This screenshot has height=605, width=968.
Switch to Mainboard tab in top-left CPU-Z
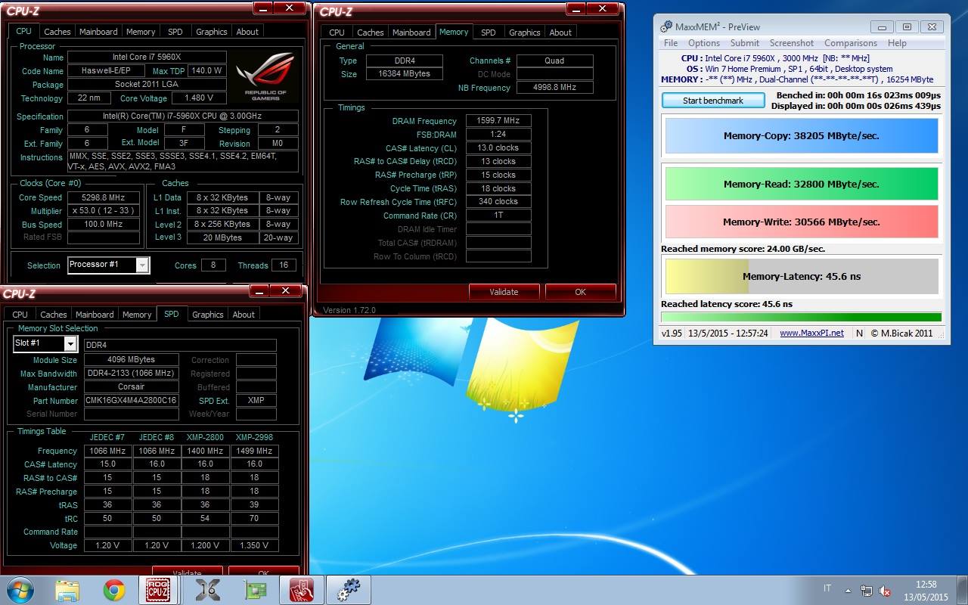point(98,32)
